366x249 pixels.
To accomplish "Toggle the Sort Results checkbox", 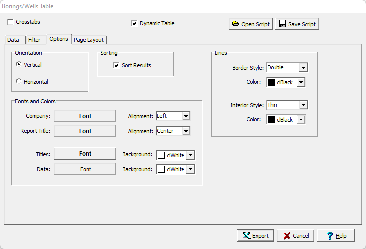I will (116, 65).
